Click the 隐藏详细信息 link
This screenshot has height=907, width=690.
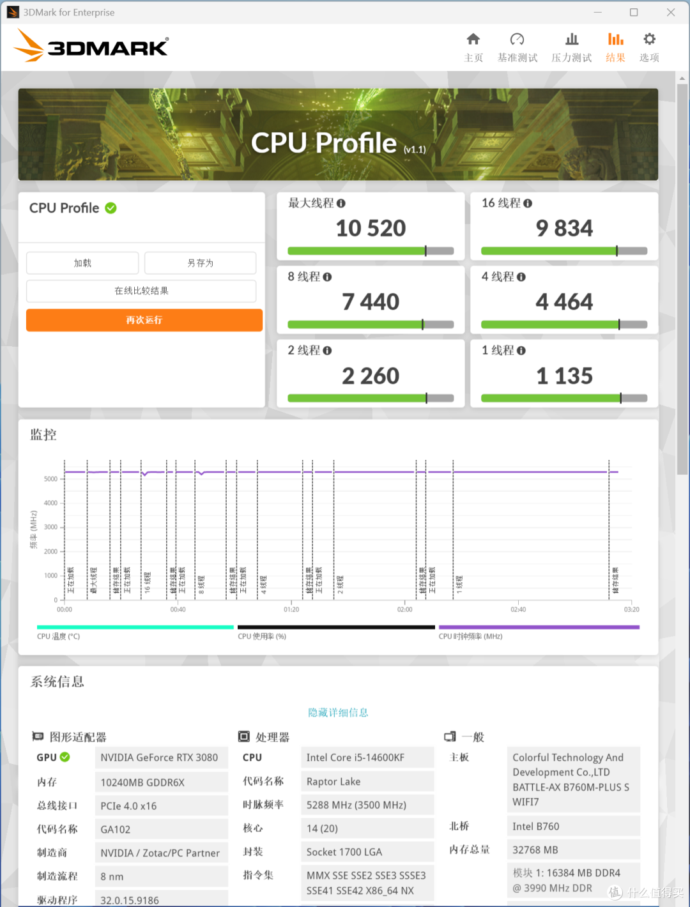pyautogui.click(x=338, y=713)
